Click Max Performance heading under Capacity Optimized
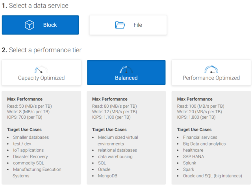Screen dimensions: 252x186 [25, 99]
